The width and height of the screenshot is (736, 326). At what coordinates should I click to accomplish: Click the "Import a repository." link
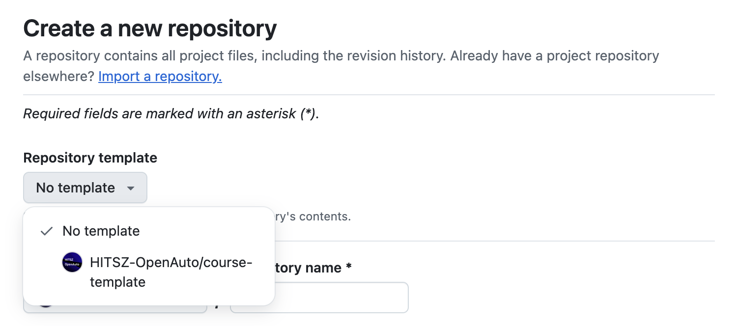[160, 77]
